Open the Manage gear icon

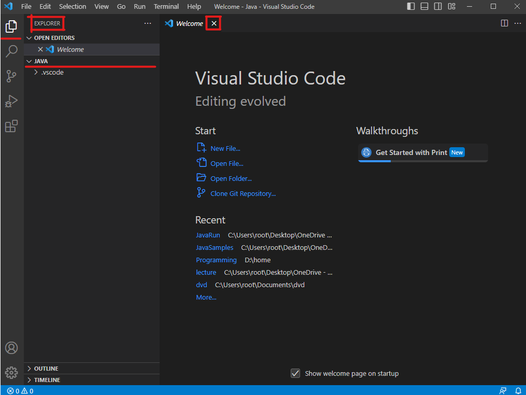coord(11,372)
